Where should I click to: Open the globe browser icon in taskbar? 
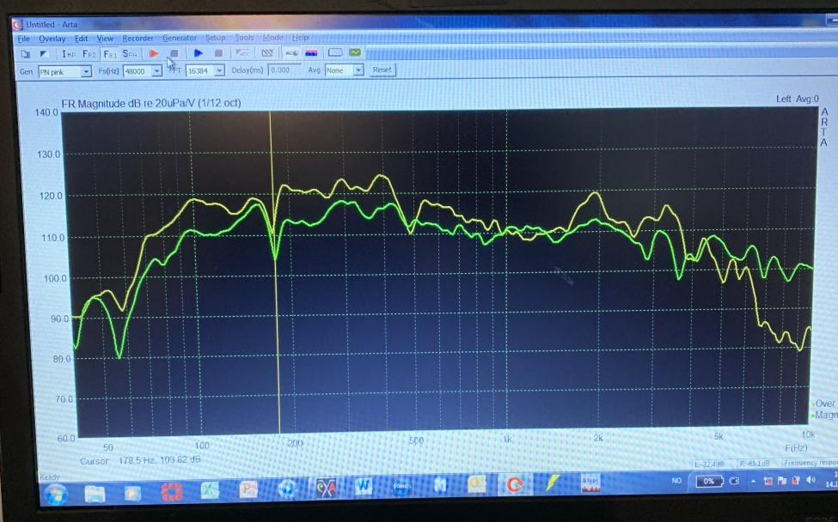click(x=287, y=489)
